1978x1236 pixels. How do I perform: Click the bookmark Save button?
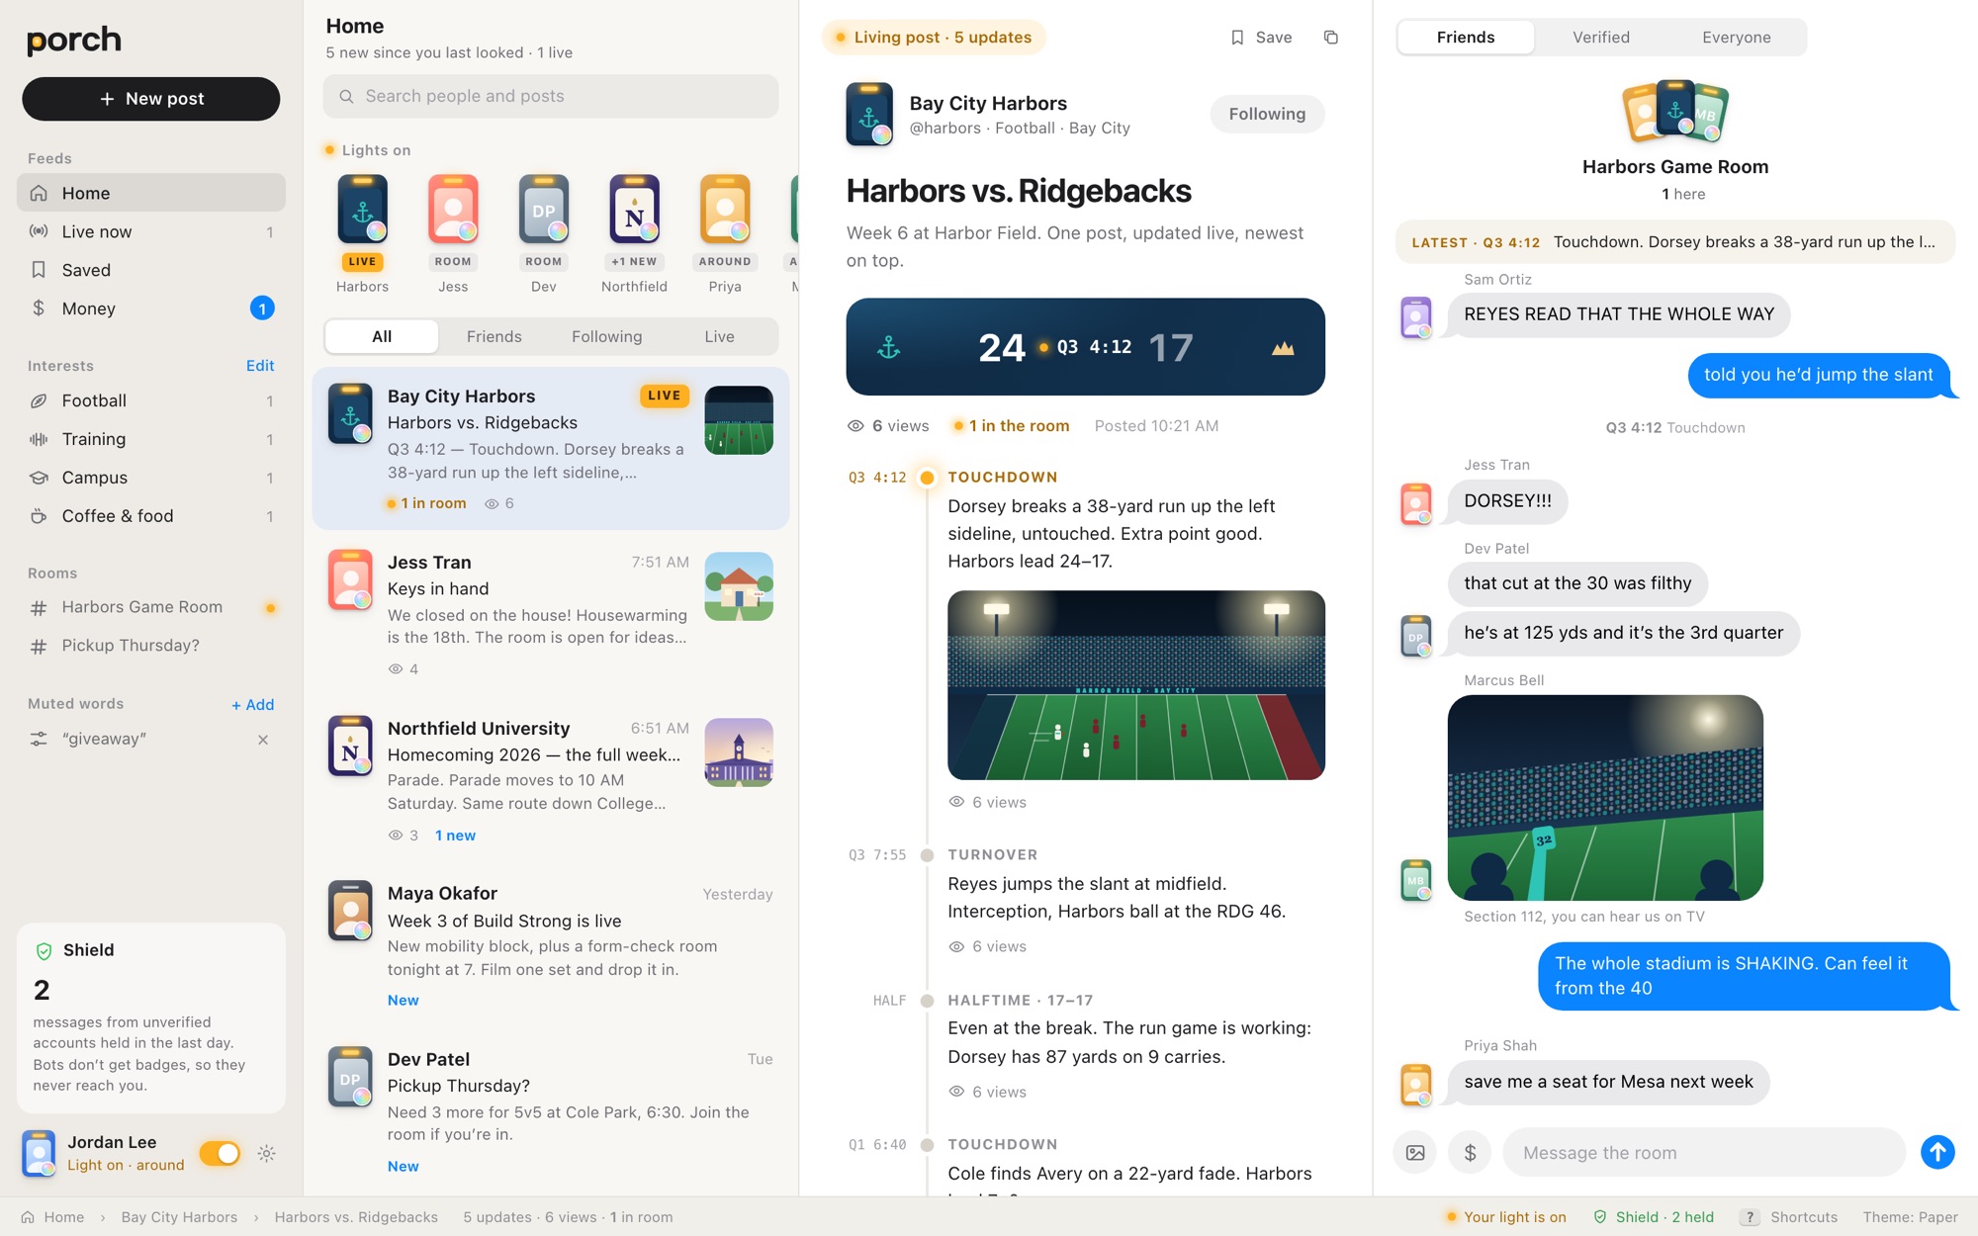[1261, 38]
